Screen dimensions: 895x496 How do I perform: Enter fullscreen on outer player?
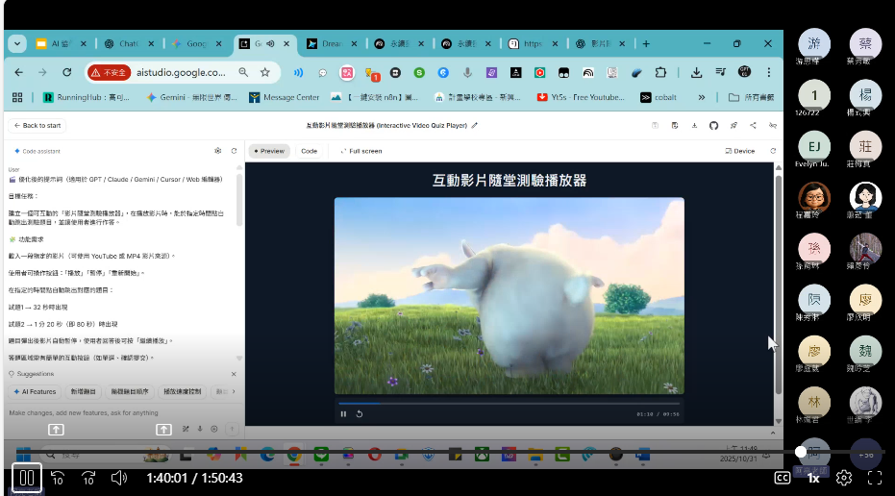tap(875, 478)
